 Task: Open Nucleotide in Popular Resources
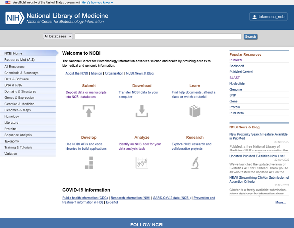(x=237, y=84)
